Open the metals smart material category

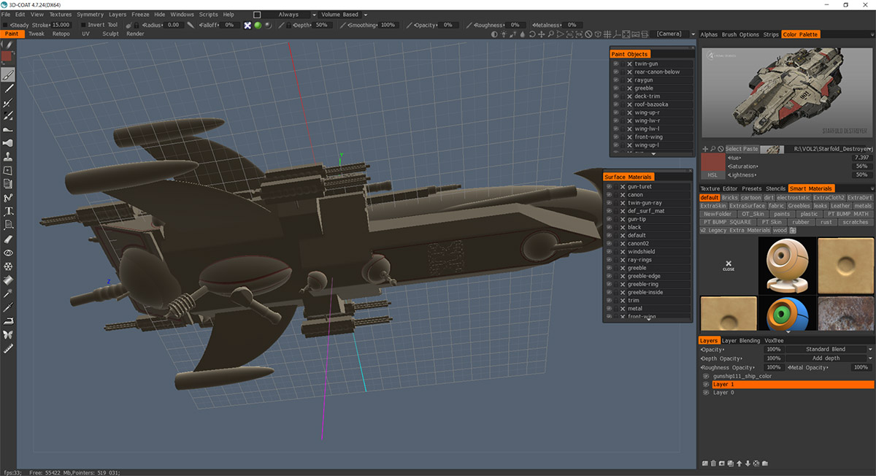[x=862, y=205]
